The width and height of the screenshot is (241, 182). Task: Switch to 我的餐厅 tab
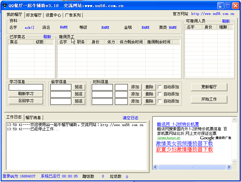(14, 15)
